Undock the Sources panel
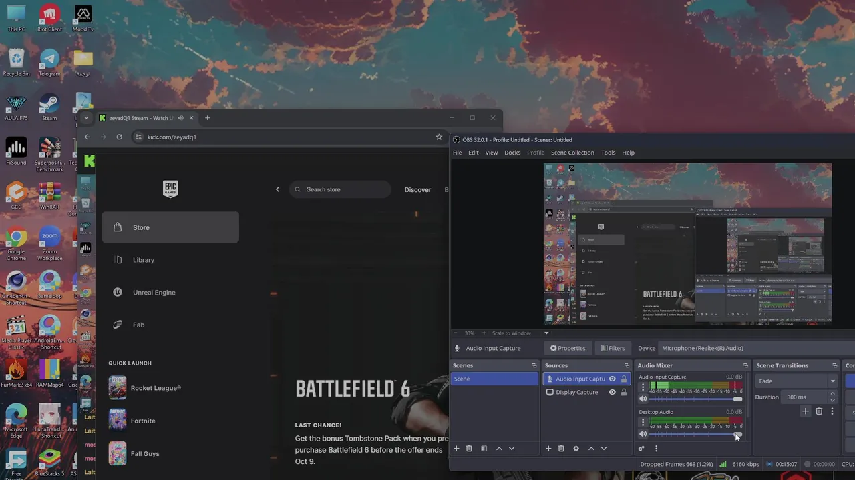The height and width of the screenshot is (480, 855). point(627,365)
